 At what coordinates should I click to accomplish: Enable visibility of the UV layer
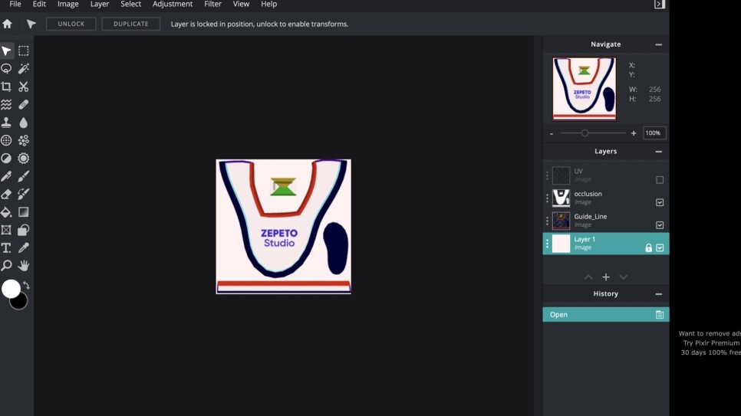tap(660, 180)
